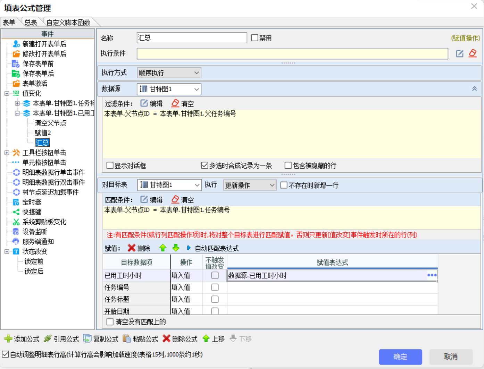Viewport: 484px width, 369px height.
Task: Switch to the 总表 tab
Action: 31,23
